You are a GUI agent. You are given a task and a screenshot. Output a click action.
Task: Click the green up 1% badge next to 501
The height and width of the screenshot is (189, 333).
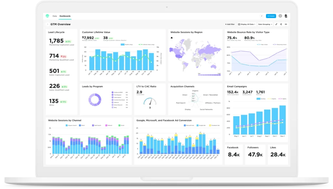click(63, 72)
